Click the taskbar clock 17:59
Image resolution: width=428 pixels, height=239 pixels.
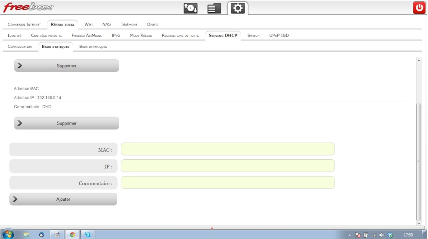[408, 235]
